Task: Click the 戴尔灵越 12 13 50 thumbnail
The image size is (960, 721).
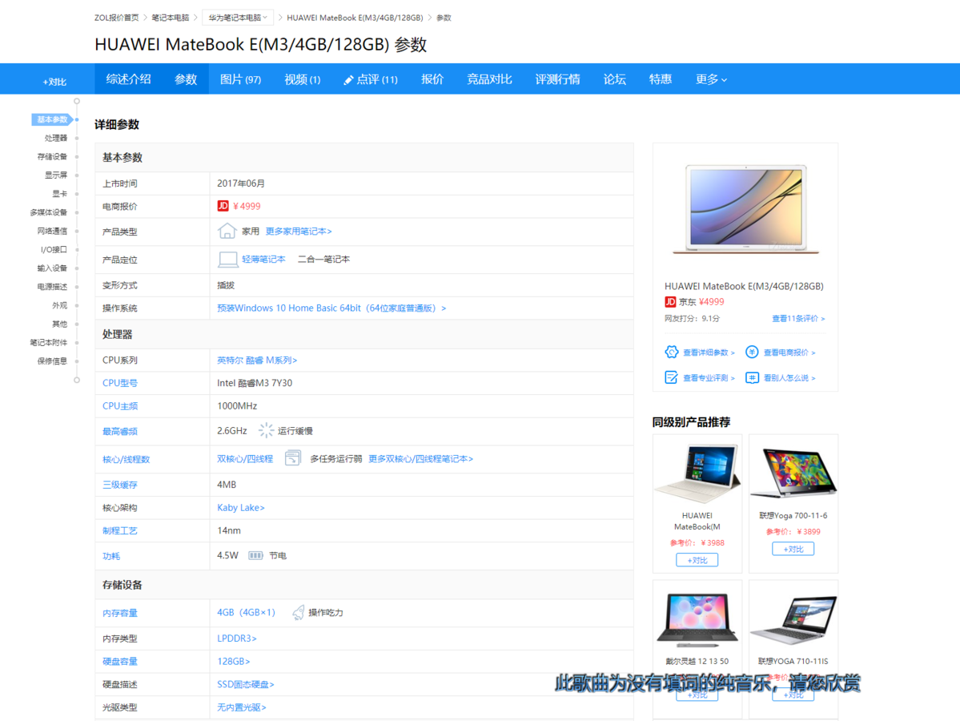Action: [x=697, y=618]
